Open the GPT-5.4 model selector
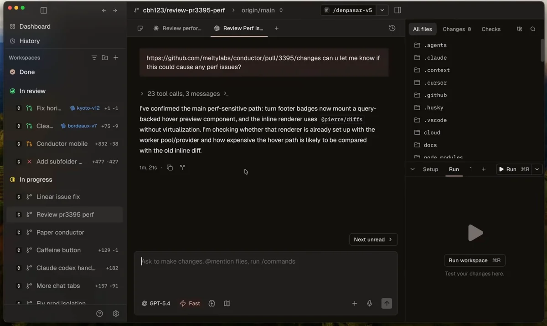547x326 pixels. (x=156, y=303)
